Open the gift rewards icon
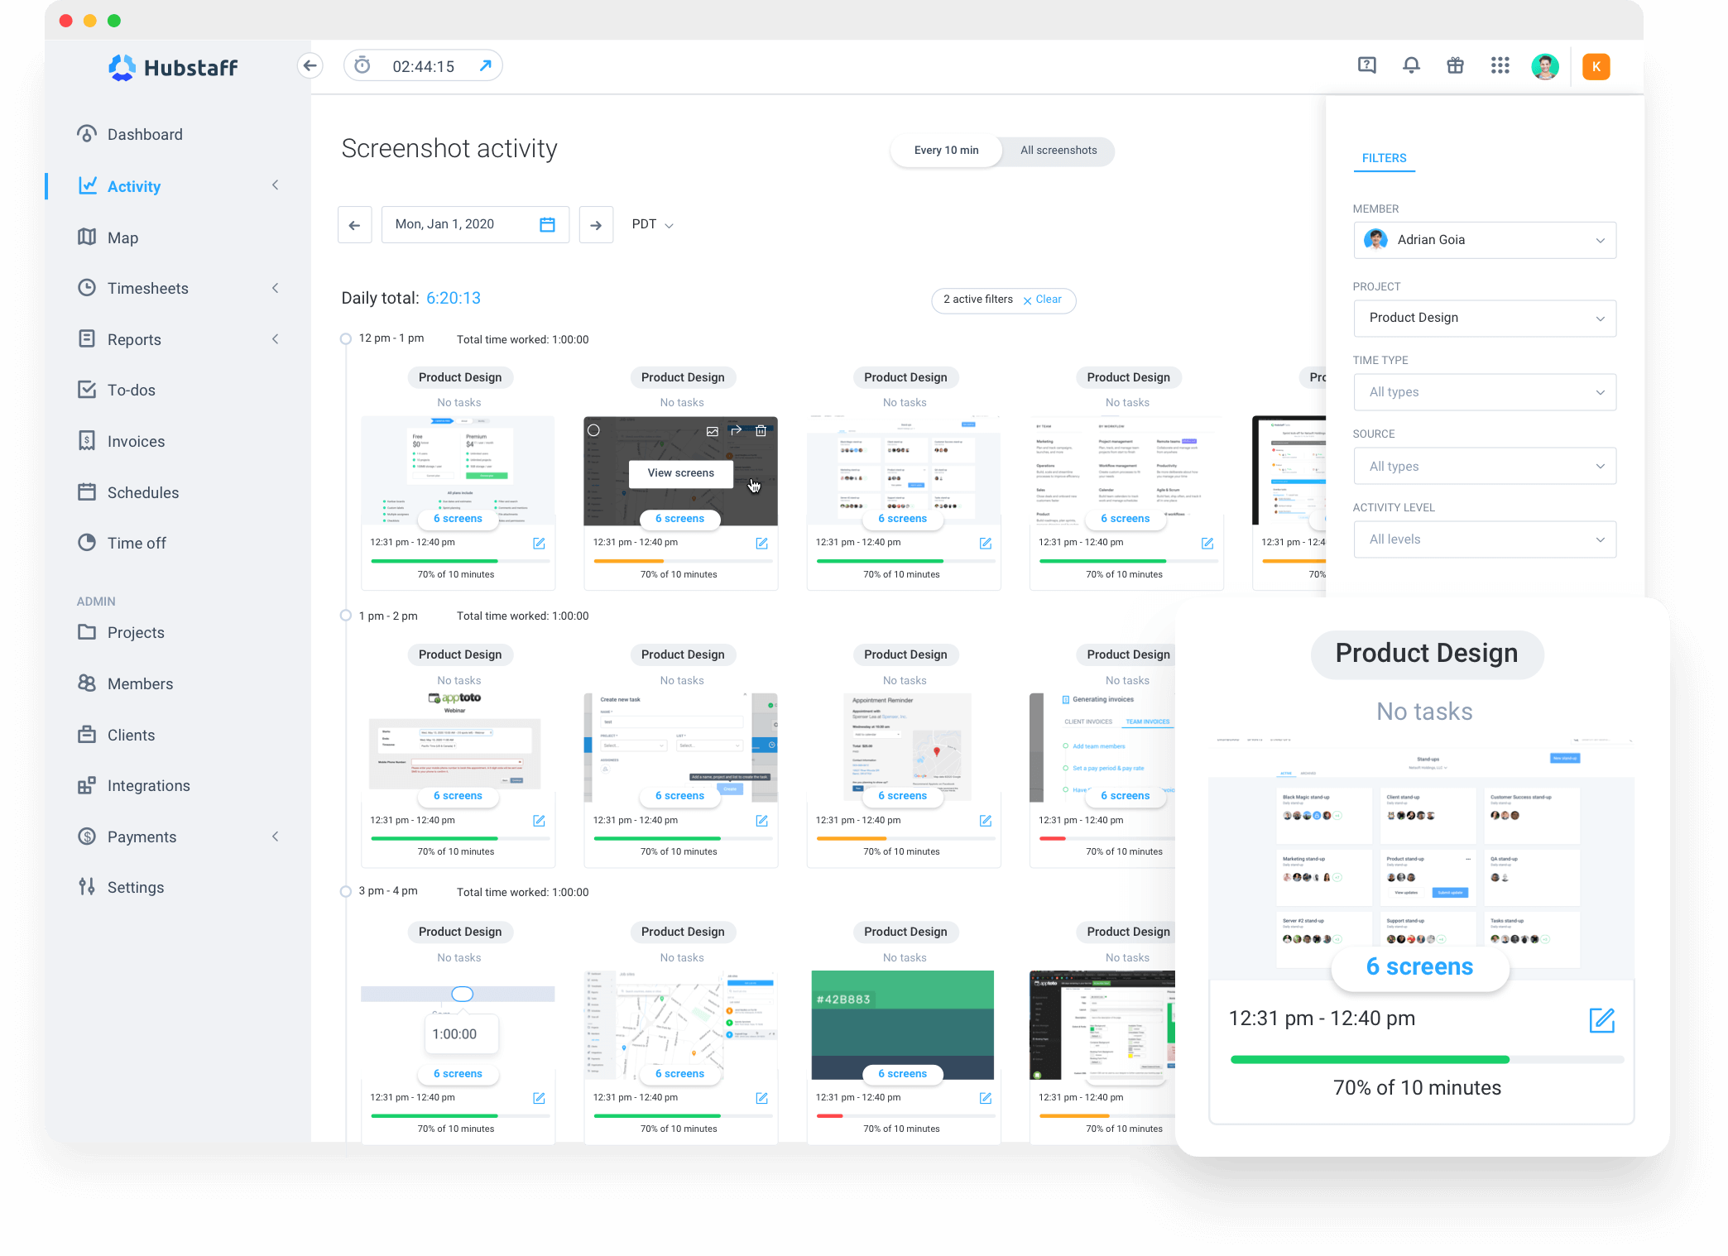 click(1455, 65)
